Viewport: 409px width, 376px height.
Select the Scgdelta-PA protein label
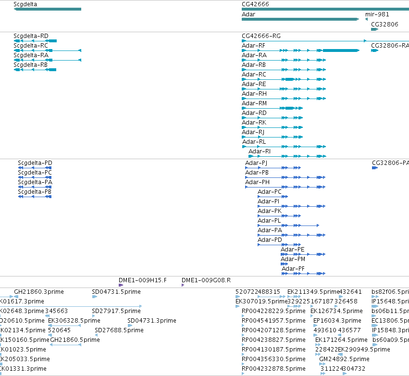[x=35, y=182]
